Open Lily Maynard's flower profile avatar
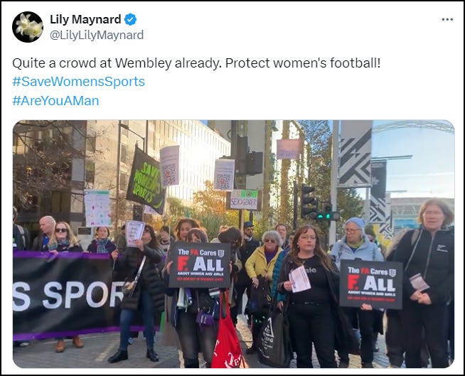 point(28,27)
